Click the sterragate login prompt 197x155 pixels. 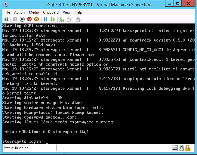coord(23,141)
